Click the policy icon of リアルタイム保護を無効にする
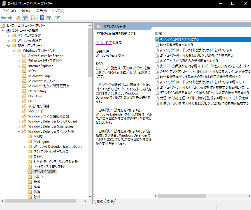Screen dimensions: 251x210 [157, 40]
